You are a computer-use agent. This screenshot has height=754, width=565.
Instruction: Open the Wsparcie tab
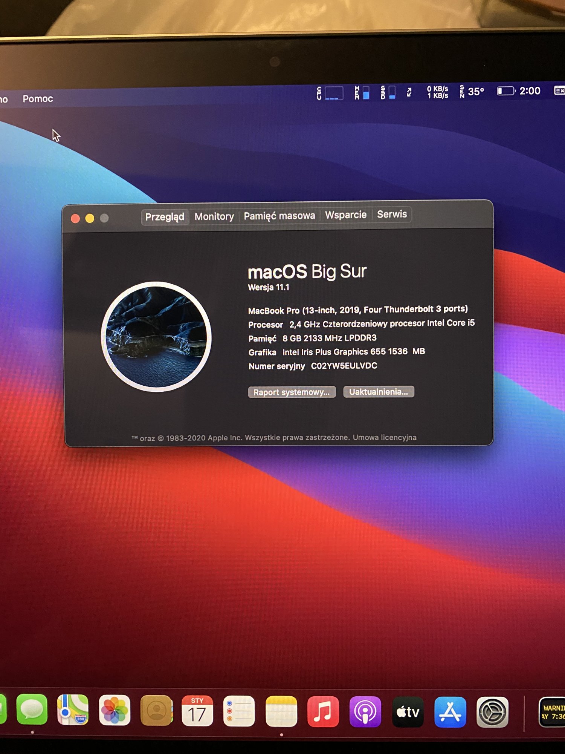(x=346, y=215)
